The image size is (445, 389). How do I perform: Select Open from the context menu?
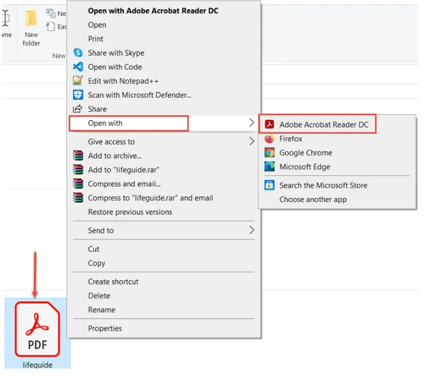(164, 24)
